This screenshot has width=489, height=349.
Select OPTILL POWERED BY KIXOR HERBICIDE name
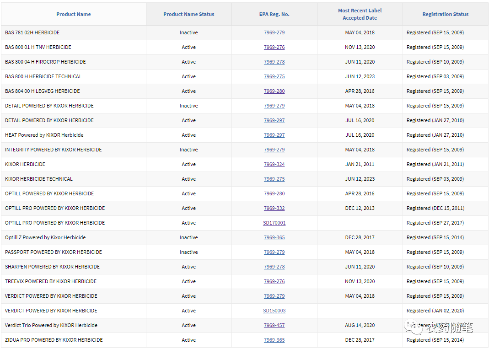(x=49, y=193)
